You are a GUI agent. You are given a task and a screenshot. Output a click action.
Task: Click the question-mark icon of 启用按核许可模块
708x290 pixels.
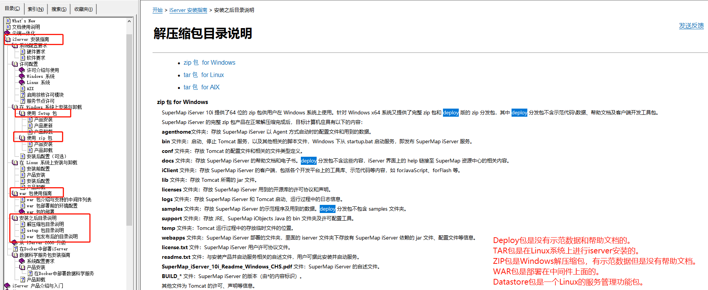tap(23, 95)
